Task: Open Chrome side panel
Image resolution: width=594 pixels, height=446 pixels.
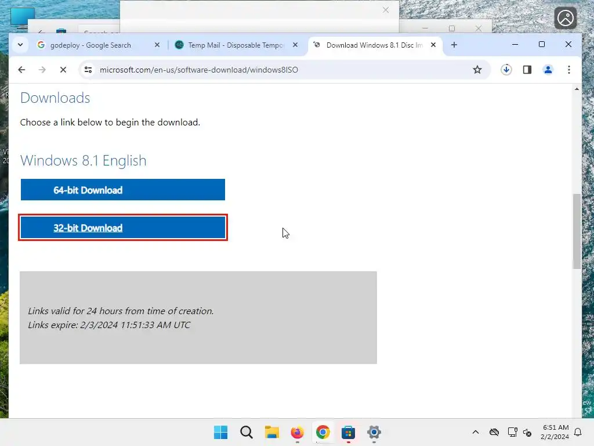Action: [527, 70]
